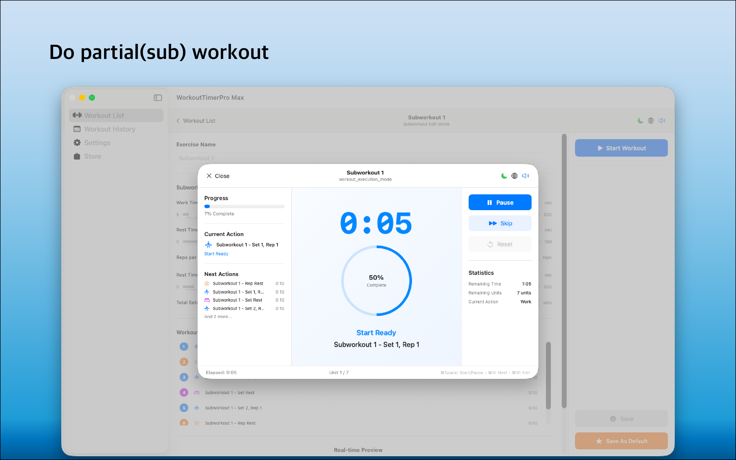The image size is (736, 460).
Task: Mute sound using the speaker toggle in dialog
Action: (525, 176)
